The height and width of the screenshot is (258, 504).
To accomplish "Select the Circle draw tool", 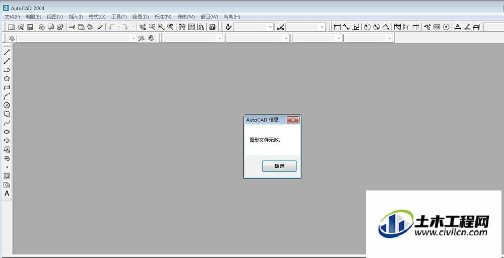I will pos(7,105).
